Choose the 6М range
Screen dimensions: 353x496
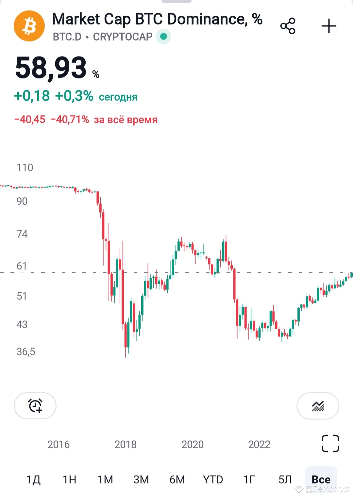pos(177,479)
